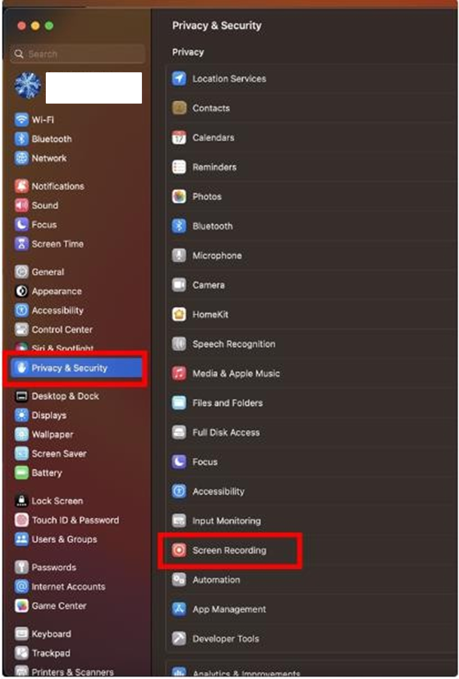Open the Camera privacy icon
459x679 pixels.
pos(179,285)
